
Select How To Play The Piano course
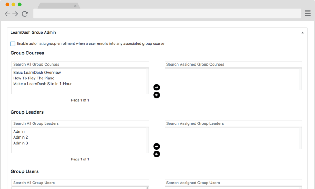pos(34,78)
